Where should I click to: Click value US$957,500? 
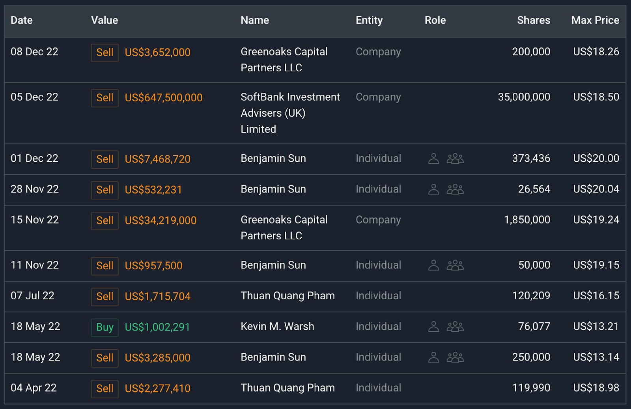(153, 266)
